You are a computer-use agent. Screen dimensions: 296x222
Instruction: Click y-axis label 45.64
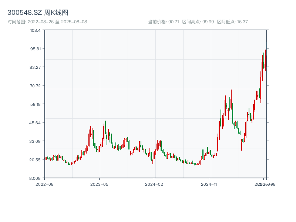tap(35, 123)
